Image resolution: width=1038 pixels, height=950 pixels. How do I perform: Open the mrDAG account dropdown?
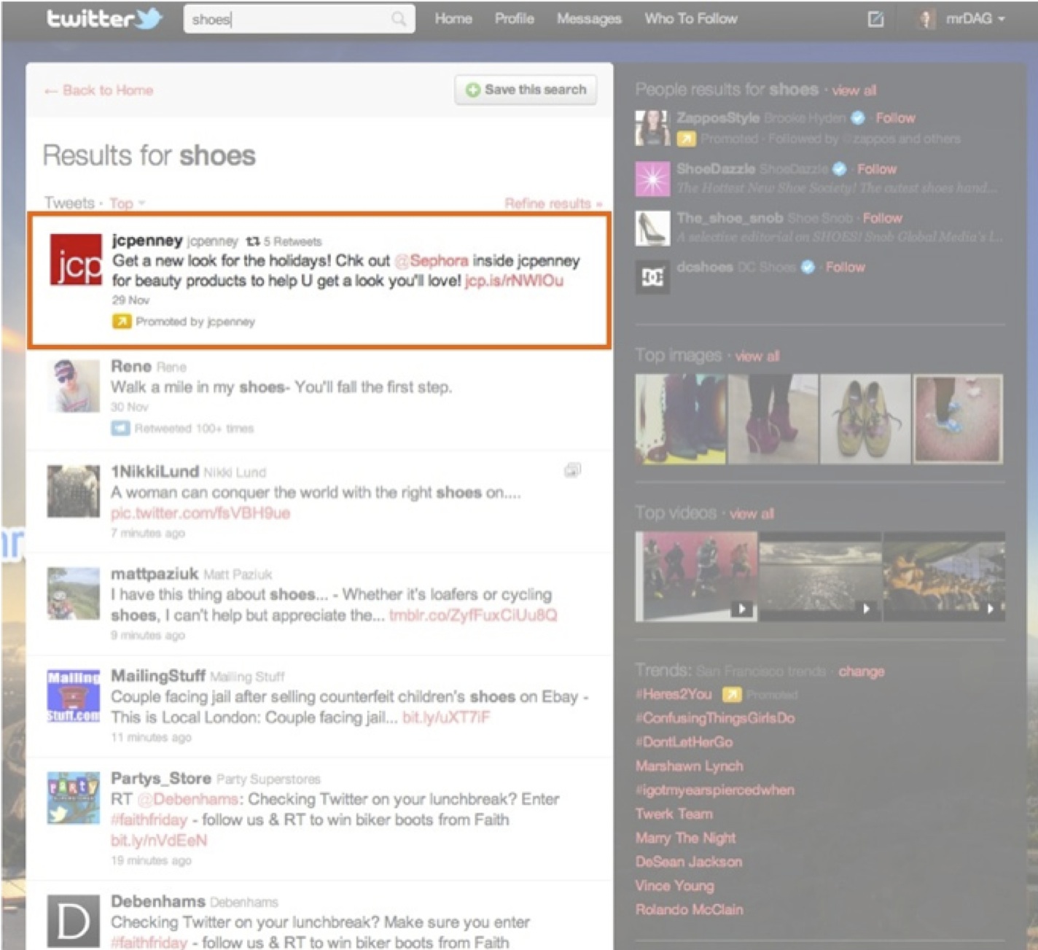coord(975,19)
